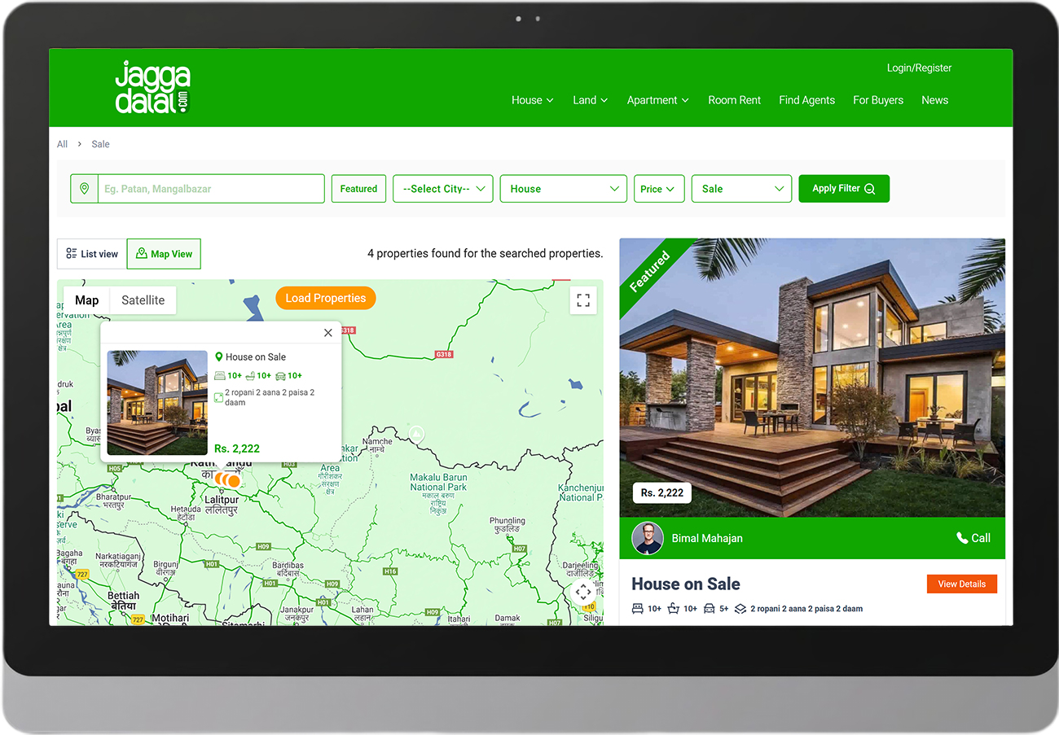The height and width of the screenshot is (735, 1059).
Task: Open the Land menu
Action: pyautogui.click(x=590, y=100)
